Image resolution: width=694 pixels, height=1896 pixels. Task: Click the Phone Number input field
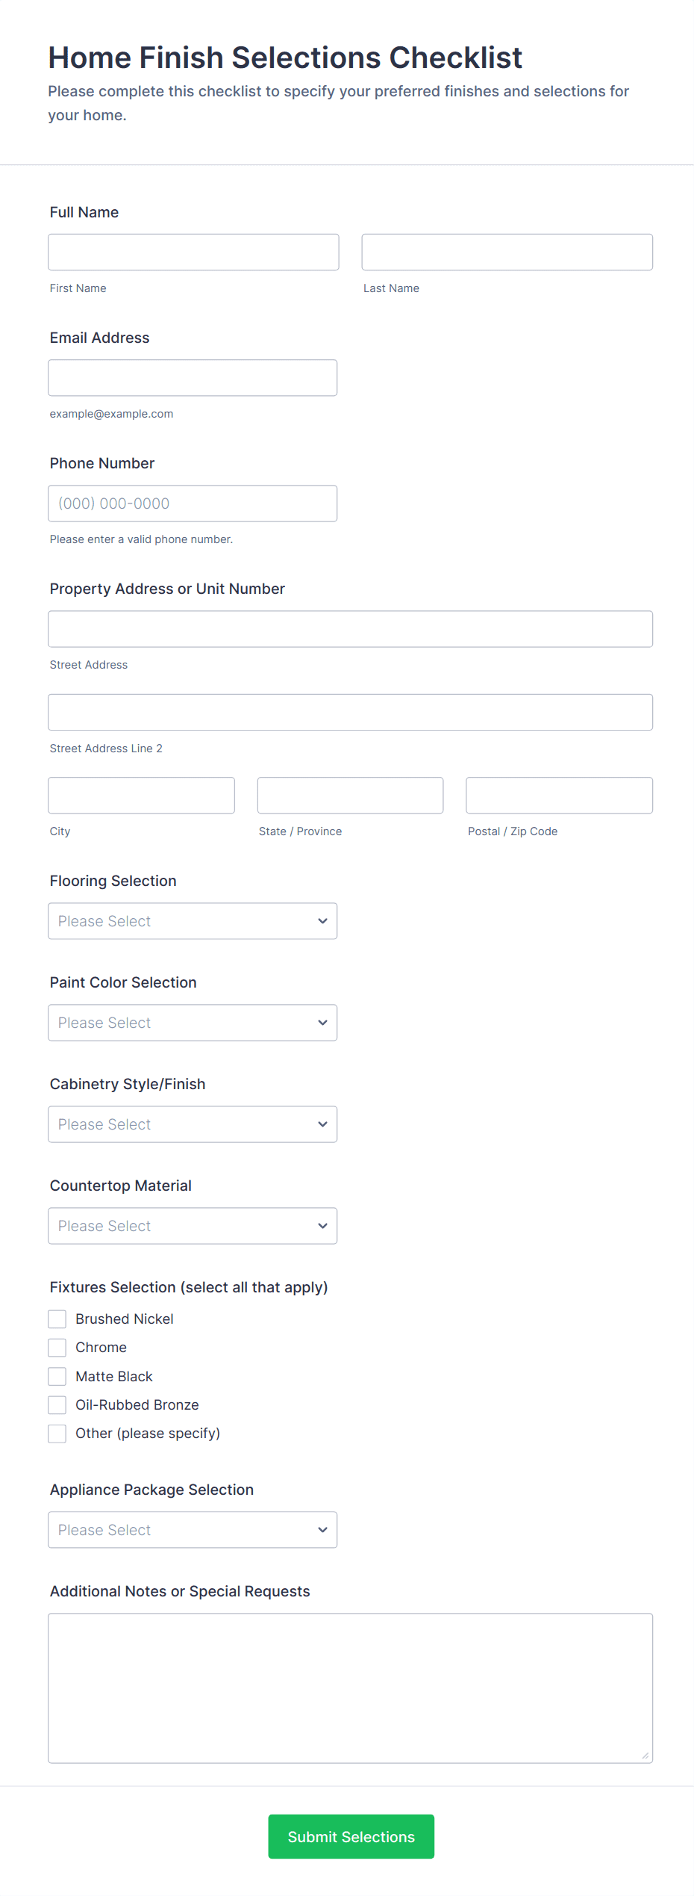point(193,503)
